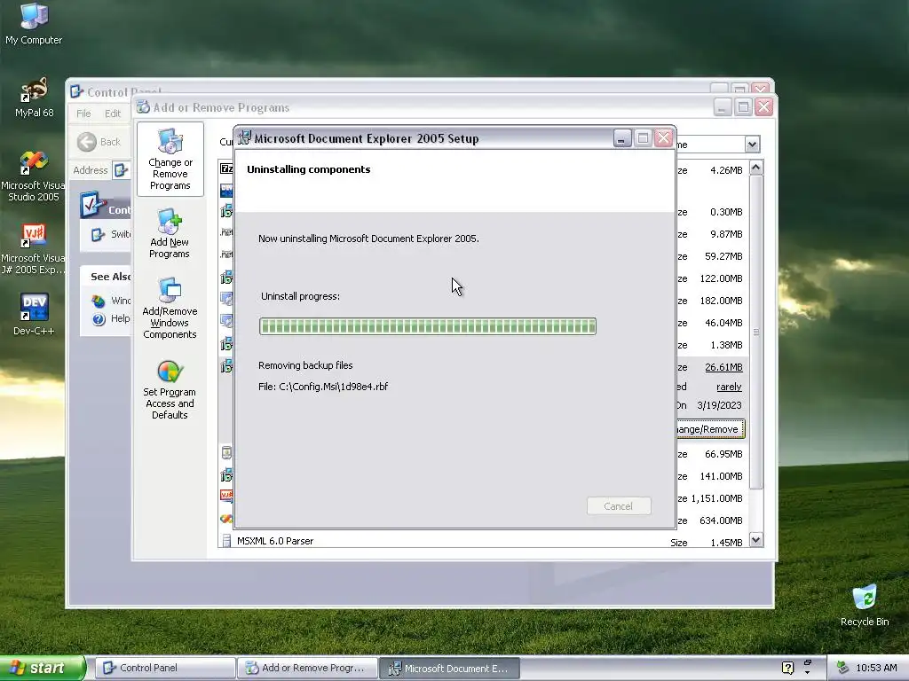Click setup dialog title bar icon
The height and width of the screenshot is (681, 909).
[x=245, y=137]
